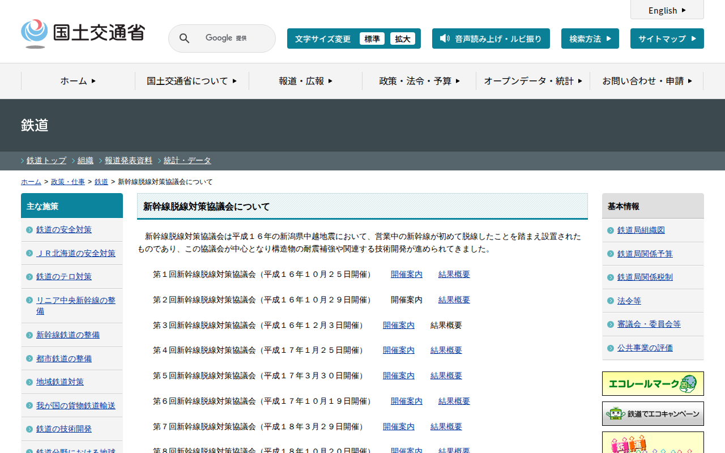Screen dimensions: 725x453
Task: Click the speaker icon for 音声読み上げ
Action: pyautogui.click(x=445, y=39)
